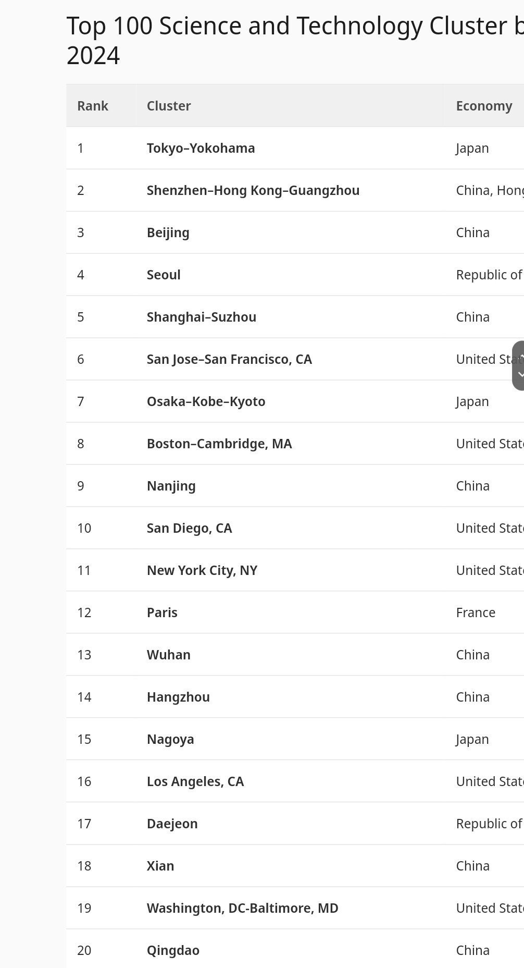Image resolution: width=524 pixels, height=968 pixels.
Task: Click the Rank column header
Action: [x=93, y=106]
